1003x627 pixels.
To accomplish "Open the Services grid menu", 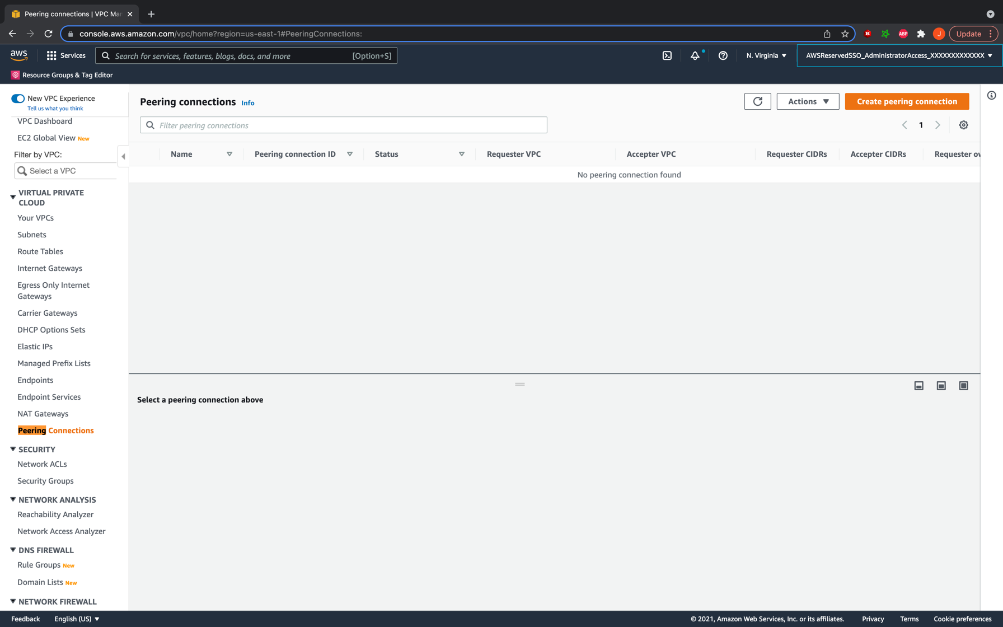I will pos(66,55).
